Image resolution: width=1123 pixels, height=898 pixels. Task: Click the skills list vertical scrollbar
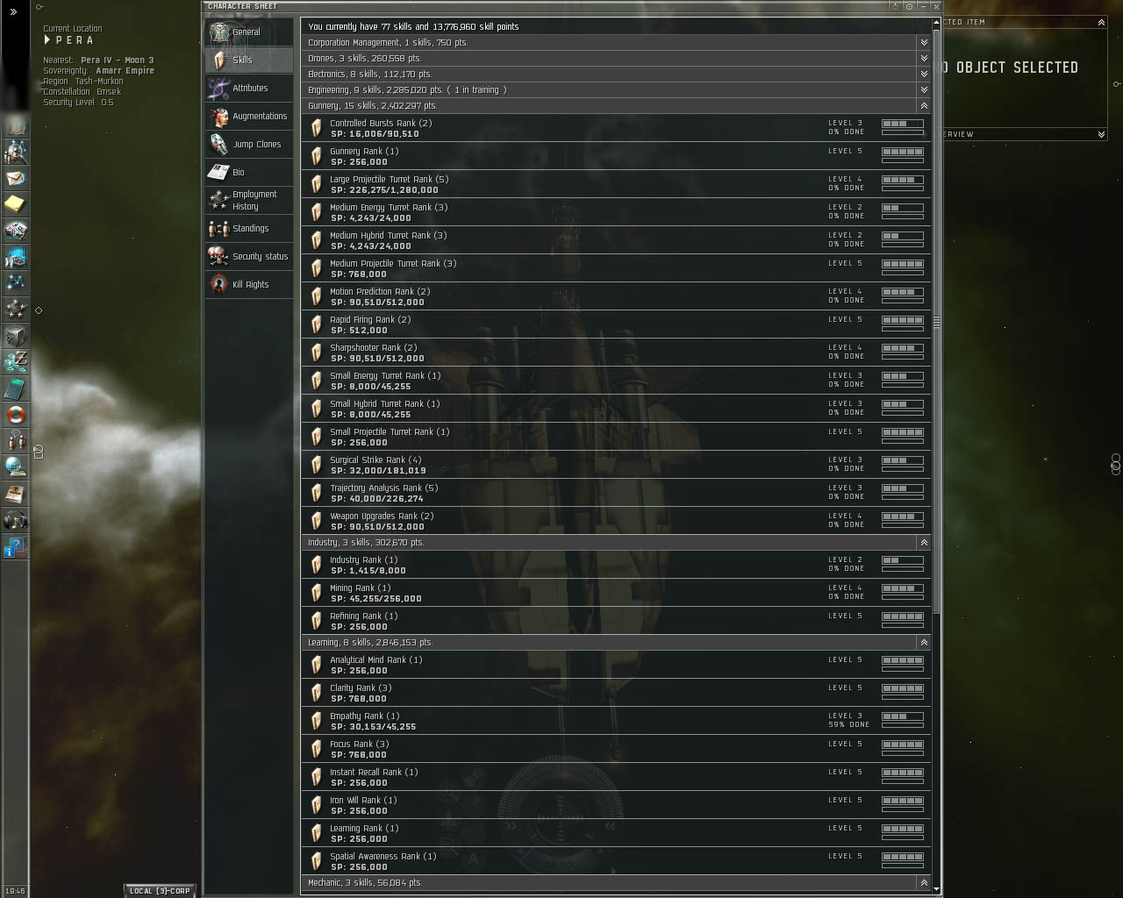coord(937,321)
